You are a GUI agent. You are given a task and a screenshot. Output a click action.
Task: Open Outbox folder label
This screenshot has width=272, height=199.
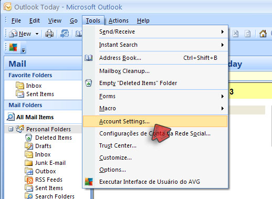pyautogui.click(x=46, y=171)
